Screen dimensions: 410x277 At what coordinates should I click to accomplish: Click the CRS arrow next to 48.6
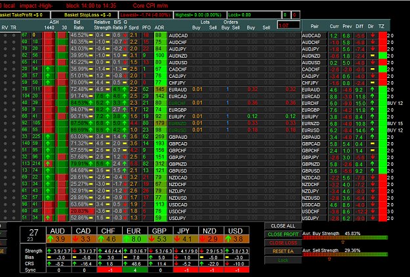coord(126,264)
